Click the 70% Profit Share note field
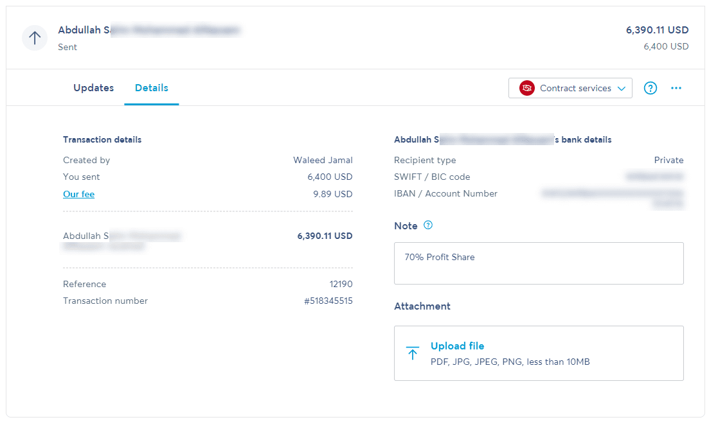 539,263
